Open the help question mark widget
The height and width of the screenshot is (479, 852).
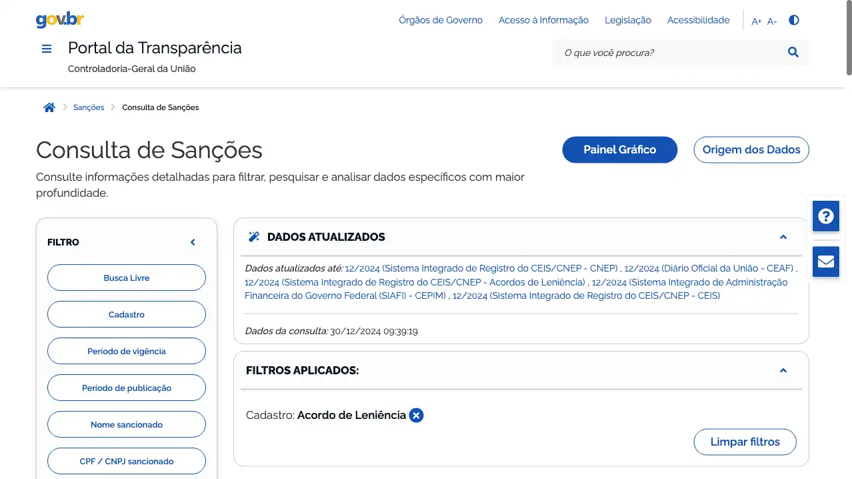click(x=825, y=216)
